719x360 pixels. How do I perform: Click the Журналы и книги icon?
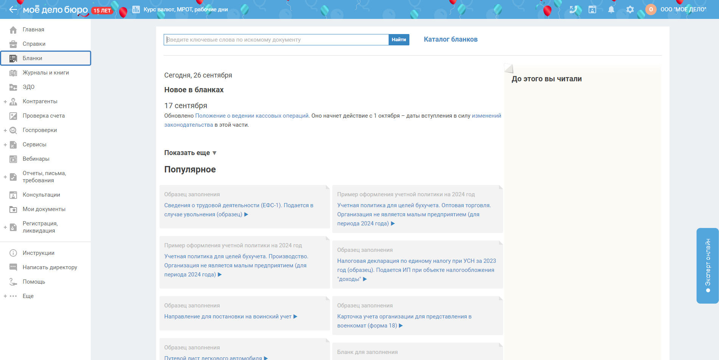(x=13, y=73)
